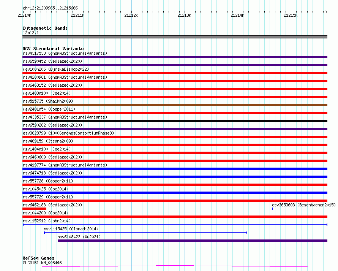Click the blue span line under nsv1115425

tap(145, 233)
